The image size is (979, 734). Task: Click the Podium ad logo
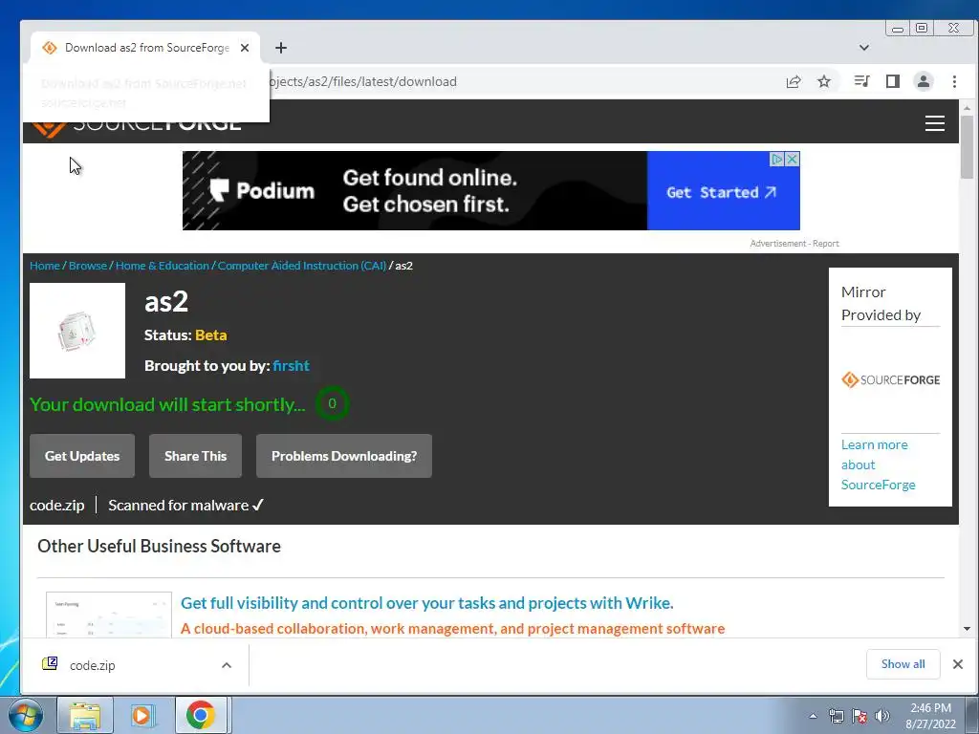262,190
